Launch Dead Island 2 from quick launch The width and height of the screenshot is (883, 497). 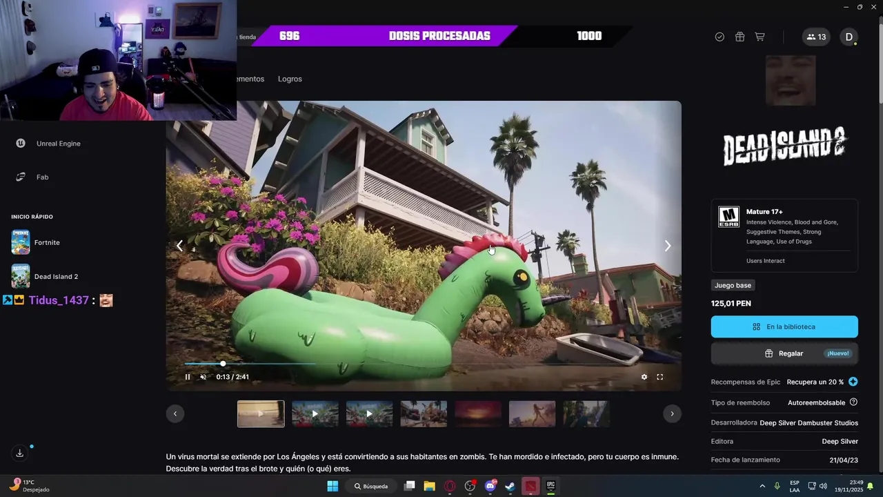click(45, 276)
